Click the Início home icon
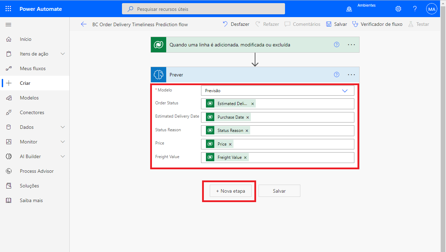This screenshot has height=252, width=446. point(9,39)
